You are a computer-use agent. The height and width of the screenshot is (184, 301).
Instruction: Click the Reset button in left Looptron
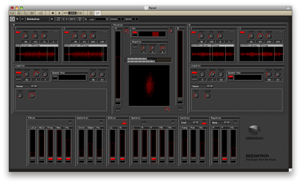point(19,79)
